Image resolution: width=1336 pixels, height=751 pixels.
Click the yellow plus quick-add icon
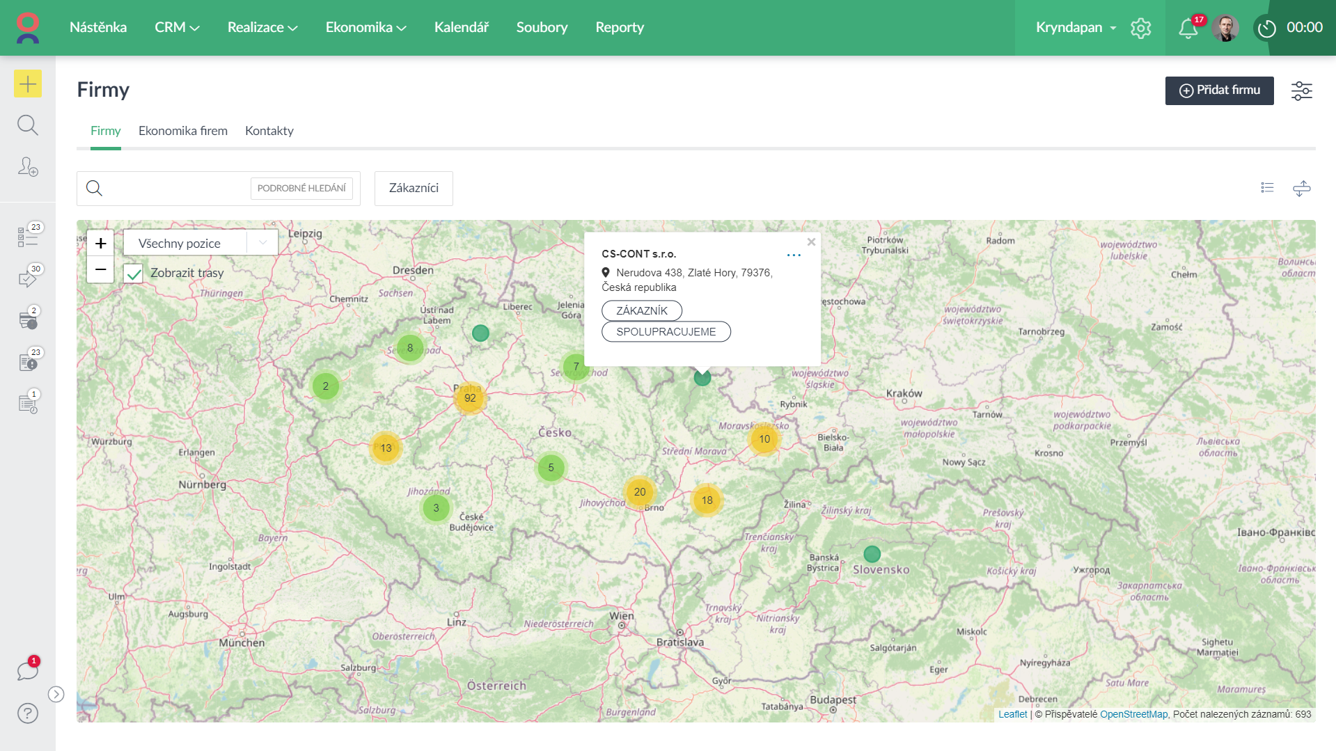pyautogui.click(x=28, y=84)
